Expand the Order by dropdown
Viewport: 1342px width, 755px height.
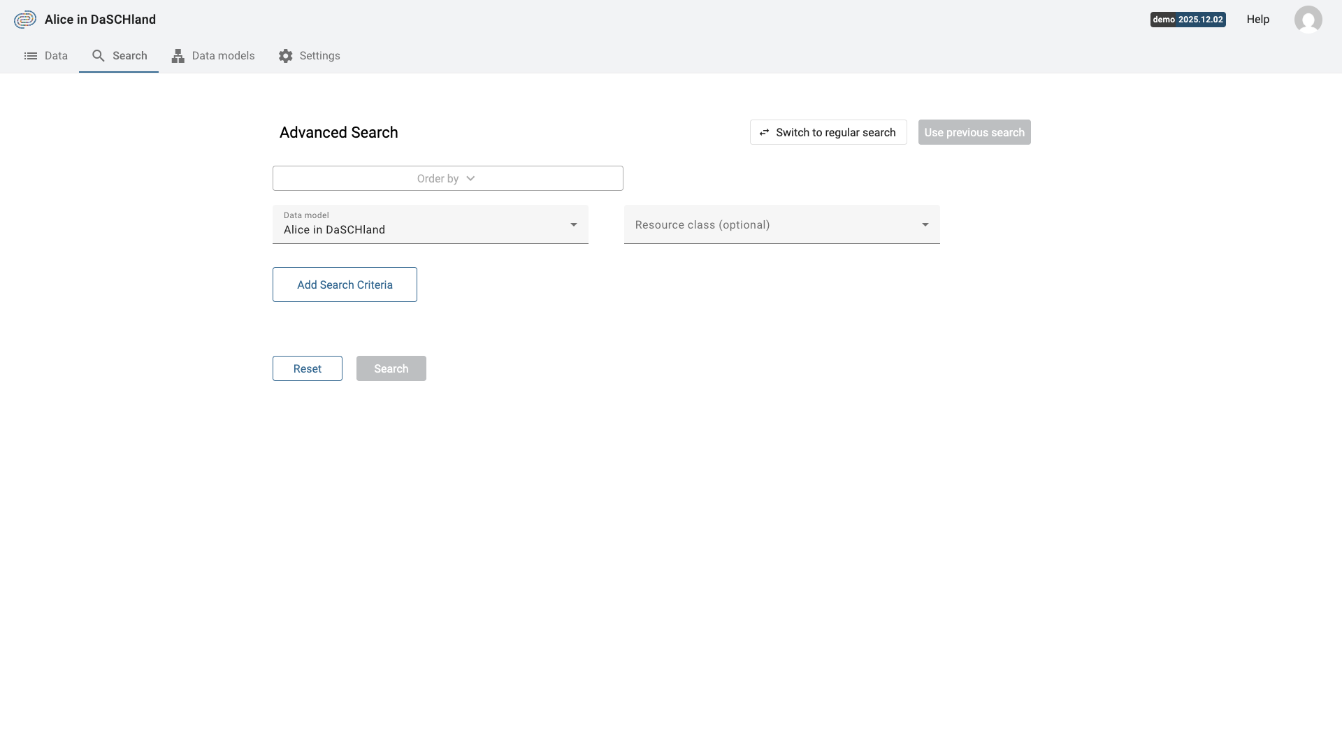point(447,178)
